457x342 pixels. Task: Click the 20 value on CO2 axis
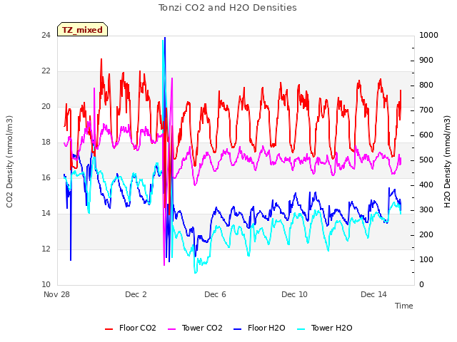click(x=46, y=107)
